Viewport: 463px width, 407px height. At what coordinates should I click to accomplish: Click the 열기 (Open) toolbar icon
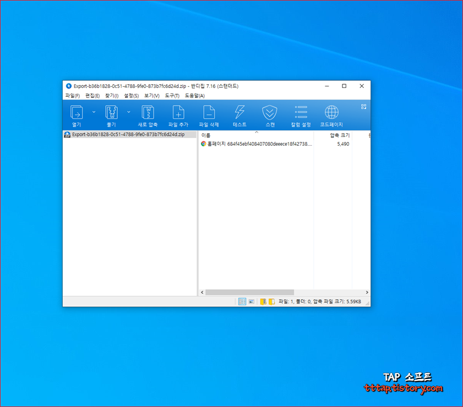77,116
